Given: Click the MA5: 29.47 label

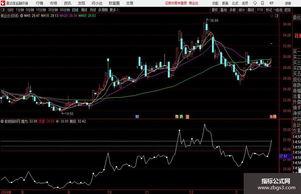Looking at the screenshot, I should click(32, 16).
